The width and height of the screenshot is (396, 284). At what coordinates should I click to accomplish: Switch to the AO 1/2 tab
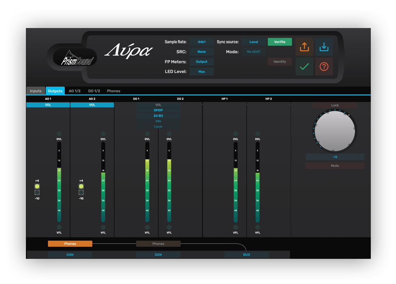[x=75, y=91]
